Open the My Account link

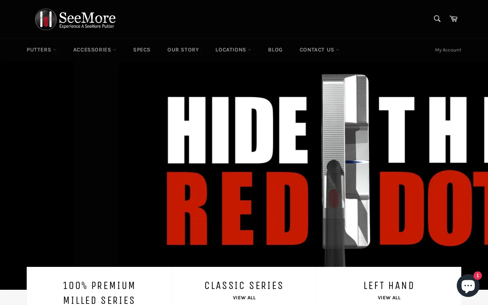click(x=448, y=50)
